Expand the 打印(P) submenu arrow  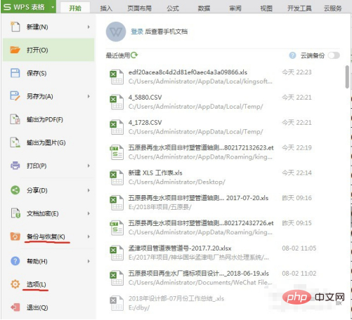[x=89, y=166]
